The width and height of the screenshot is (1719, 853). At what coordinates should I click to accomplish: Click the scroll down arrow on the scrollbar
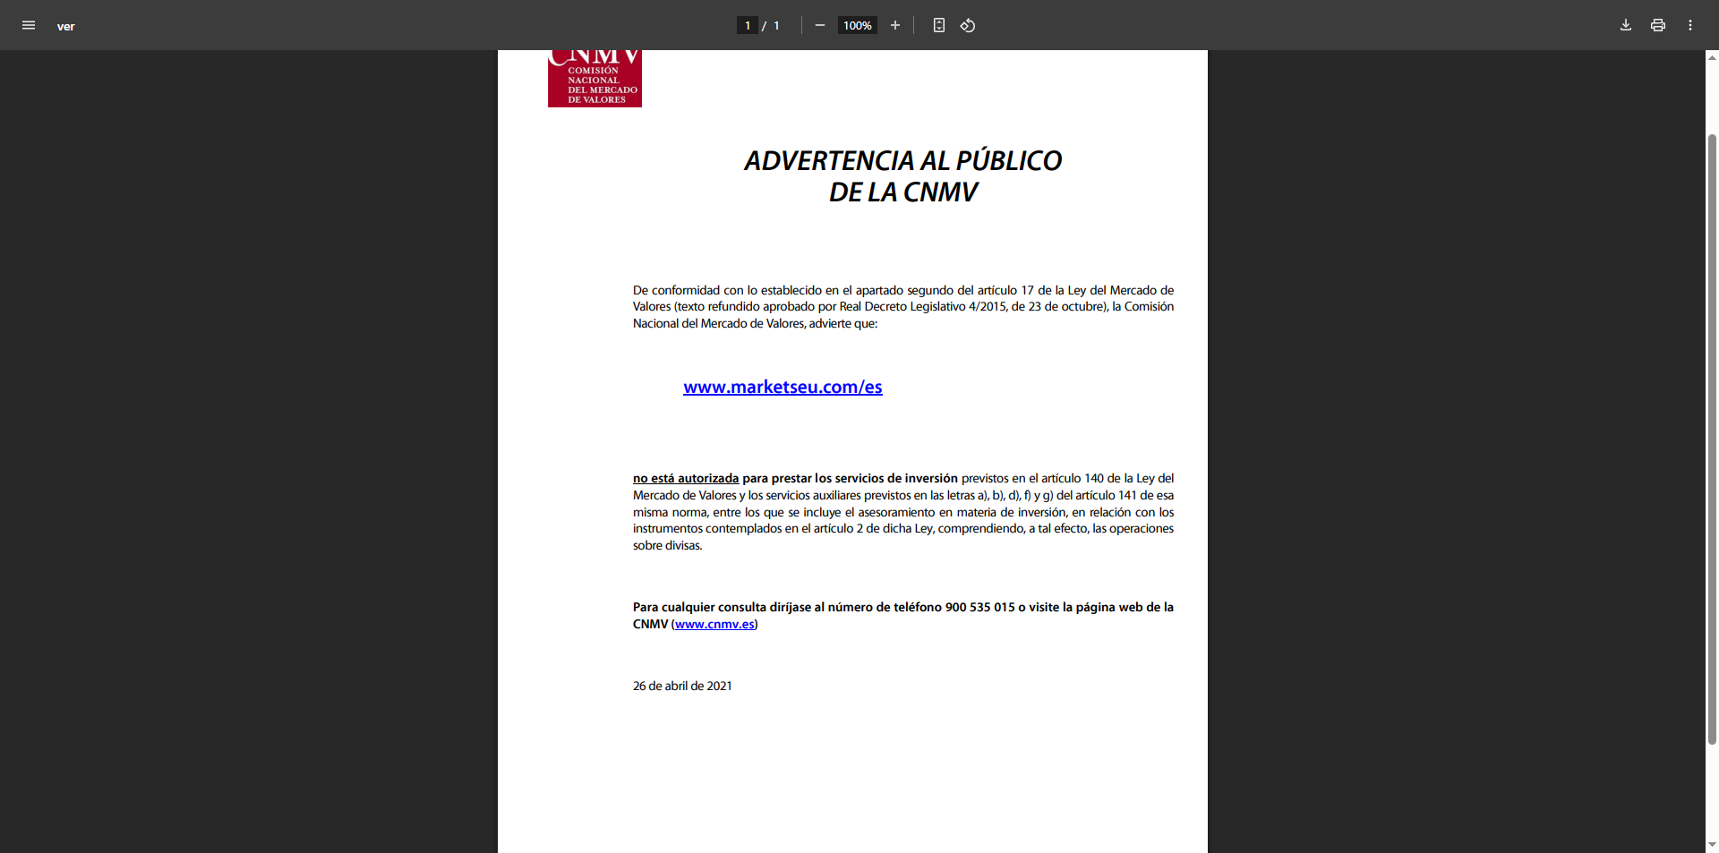pos(1712,844)
